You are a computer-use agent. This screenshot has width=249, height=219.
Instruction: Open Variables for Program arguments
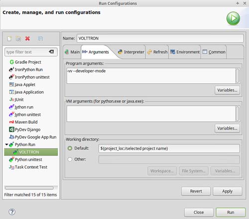point(227,90)
